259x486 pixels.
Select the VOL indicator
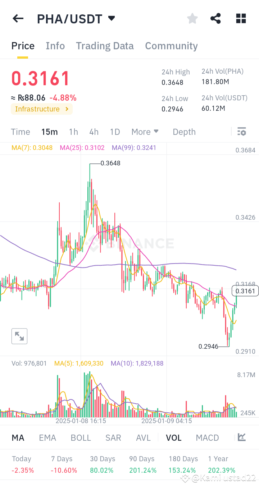(174, 437)
